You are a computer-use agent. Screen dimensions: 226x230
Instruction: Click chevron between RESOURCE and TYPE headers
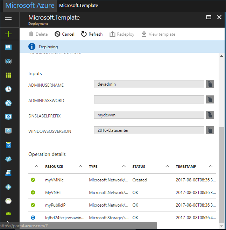(x=80, y=166)
